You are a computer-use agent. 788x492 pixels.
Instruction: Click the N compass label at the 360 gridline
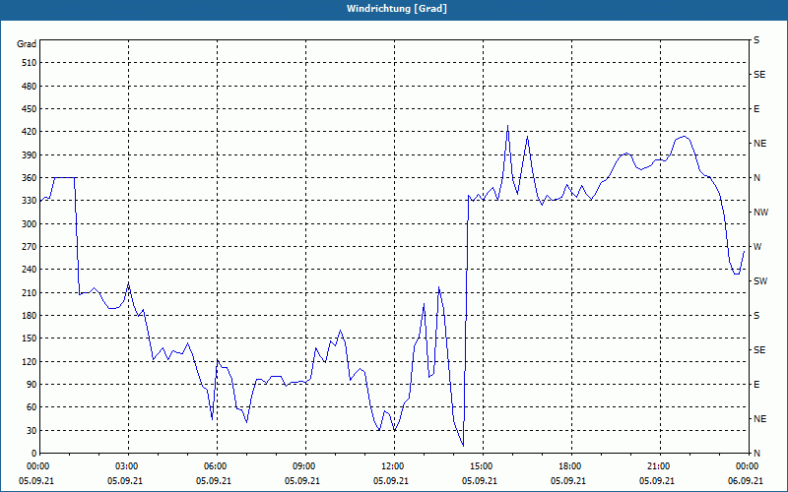[x=756, y=178]
